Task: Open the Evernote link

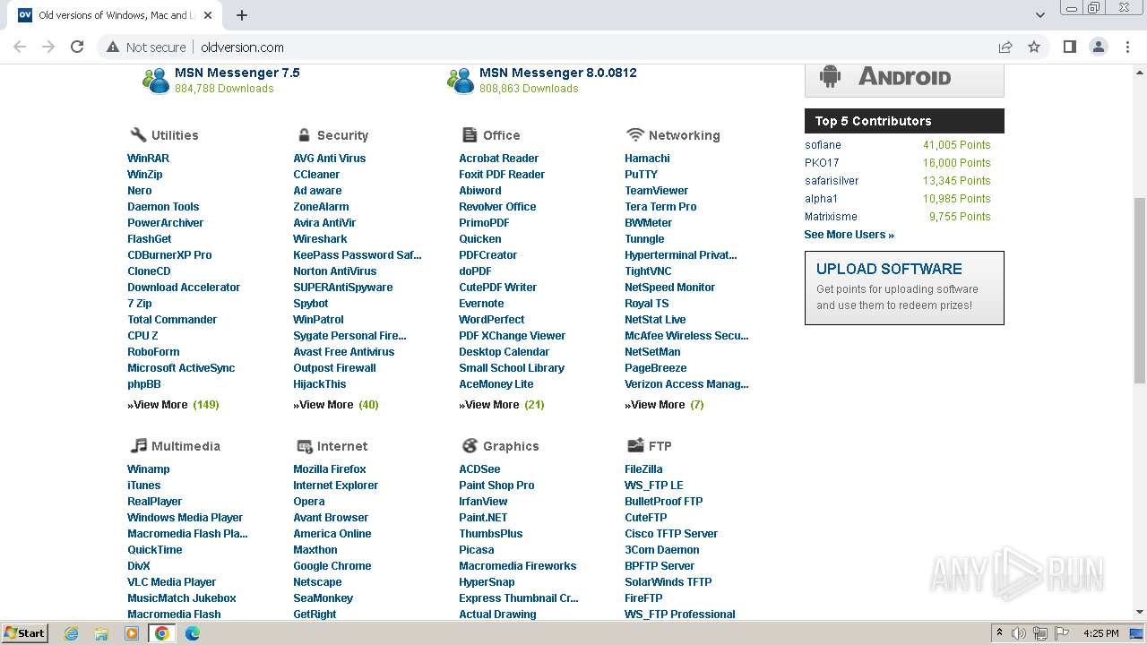Action: tap(481, 304)
